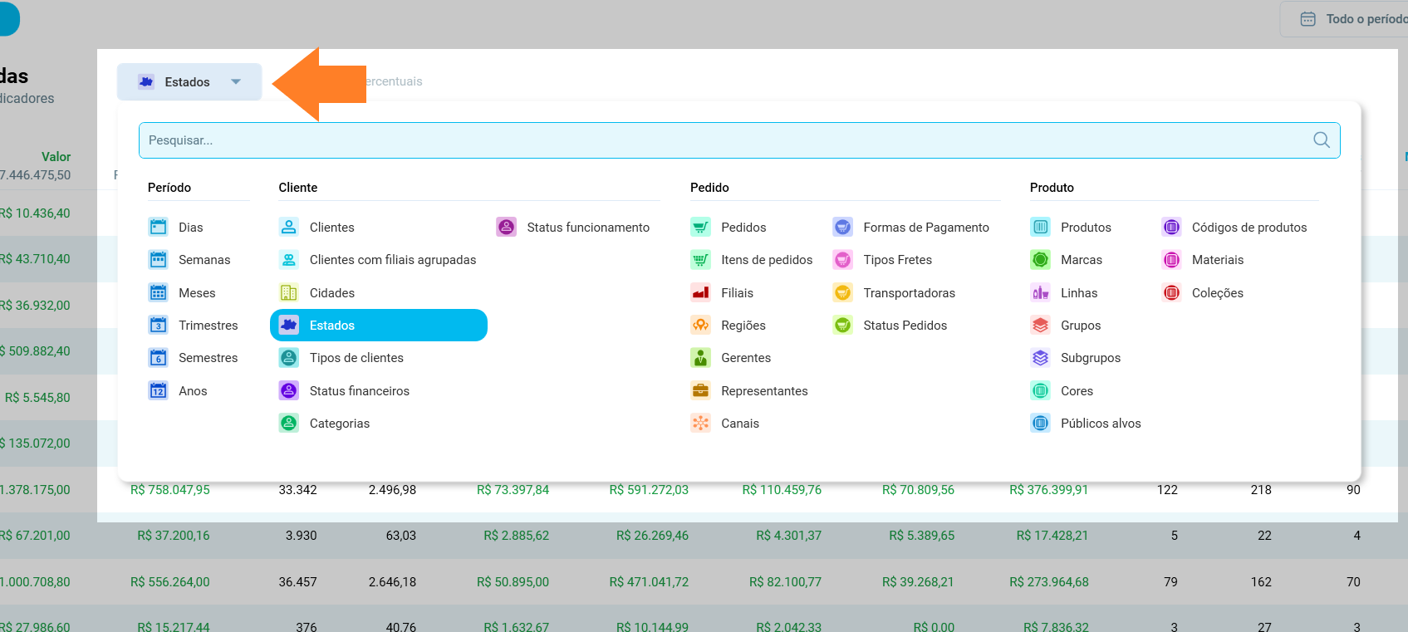Click the Subgrupos layers icon
Screen dimensions: 1408x632
click(x=1040, y=357)
